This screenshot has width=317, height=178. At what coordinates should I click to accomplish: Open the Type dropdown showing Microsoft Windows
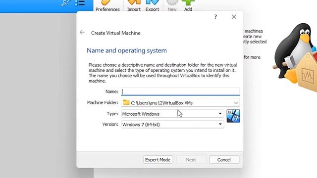(172, 114)
